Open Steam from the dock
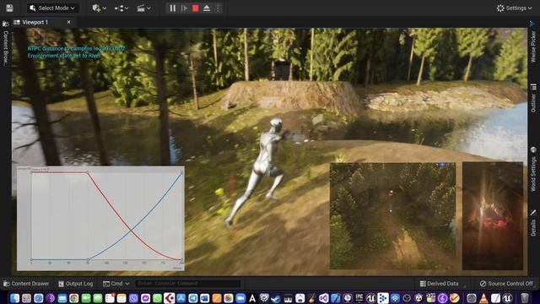 click(276, 298)
